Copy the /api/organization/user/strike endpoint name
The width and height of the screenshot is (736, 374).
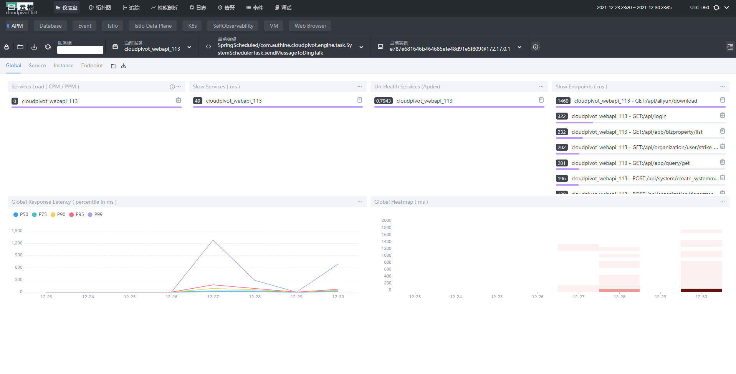pos(723,146)
